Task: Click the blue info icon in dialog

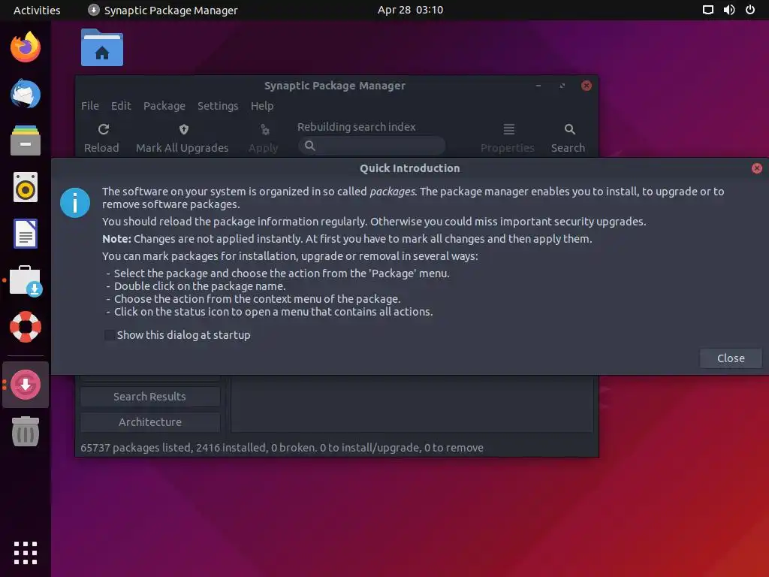Action: tap(75, 203)
